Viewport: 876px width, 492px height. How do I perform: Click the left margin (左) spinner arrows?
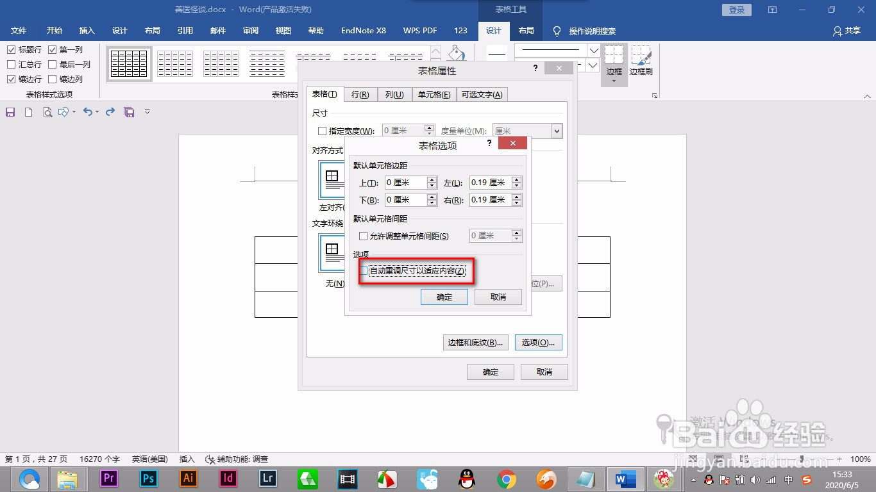point(517,183)
